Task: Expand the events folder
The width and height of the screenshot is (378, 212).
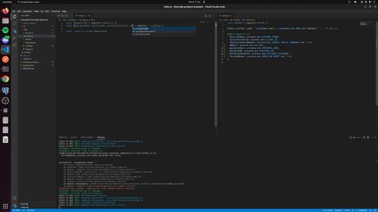Action: click(x=28, y=39)
